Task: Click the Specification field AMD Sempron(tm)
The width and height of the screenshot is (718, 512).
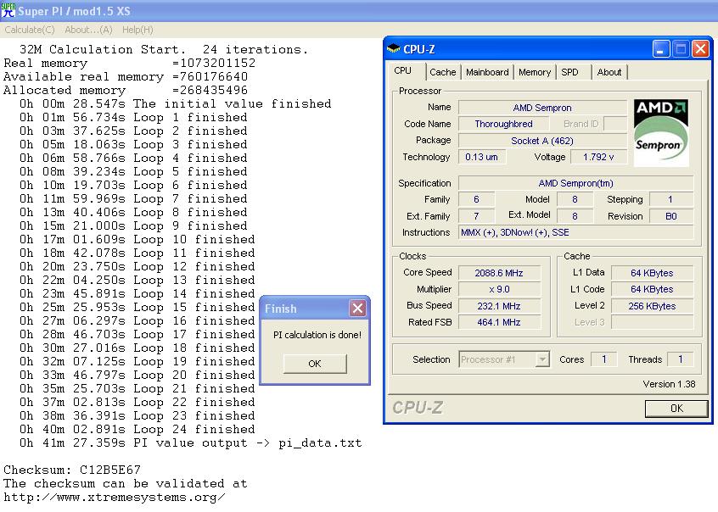Action: (576, 183)
